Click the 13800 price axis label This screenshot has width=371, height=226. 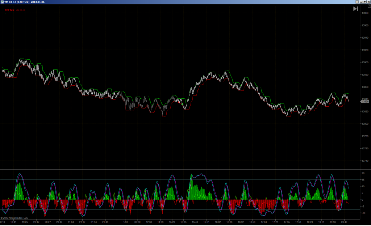365,124
